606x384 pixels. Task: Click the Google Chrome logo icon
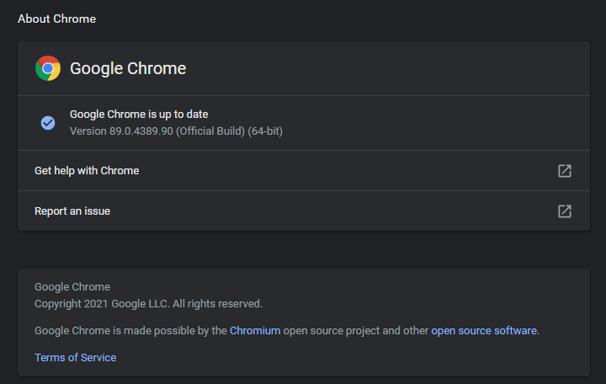[48, 68]
